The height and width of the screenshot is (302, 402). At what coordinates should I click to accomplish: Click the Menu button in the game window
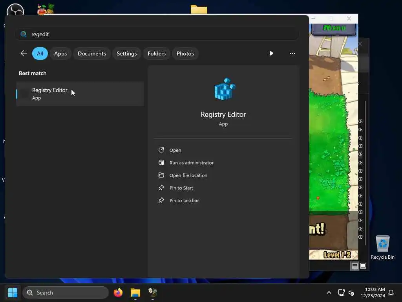point(334,29)
